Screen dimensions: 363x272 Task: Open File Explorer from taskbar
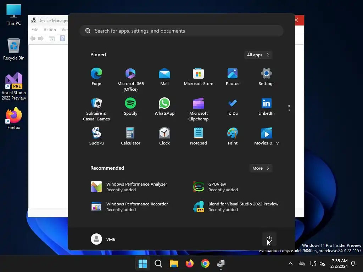(174, 263)
